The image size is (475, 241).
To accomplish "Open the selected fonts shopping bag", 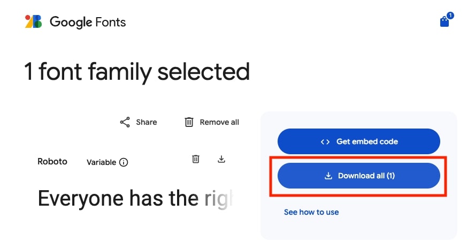I will tap(444, 22).
